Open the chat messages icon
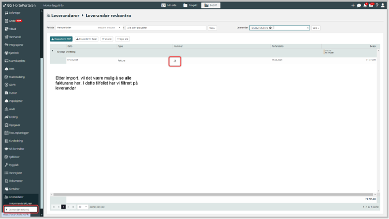Image resolution: width=389 pixels, height=219 pixels. pyautogui.click(x=359, y=5)
